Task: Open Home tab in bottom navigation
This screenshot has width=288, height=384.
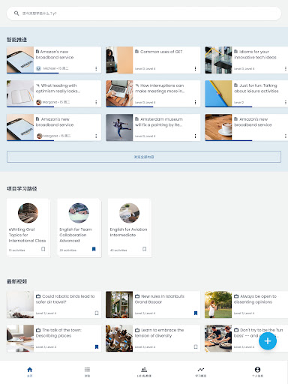Action: click(x=30, y=372)
